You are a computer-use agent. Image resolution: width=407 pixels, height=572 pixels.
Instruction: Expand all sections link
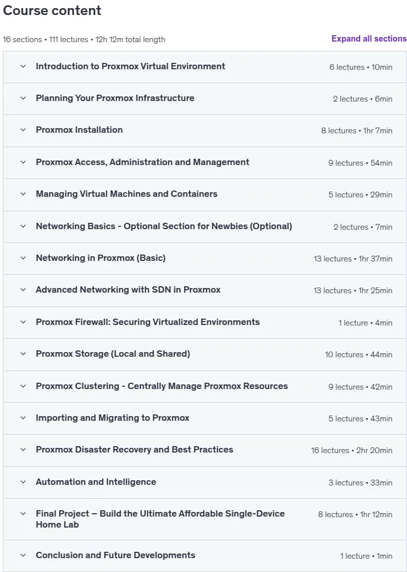click(x=369, y=39)
